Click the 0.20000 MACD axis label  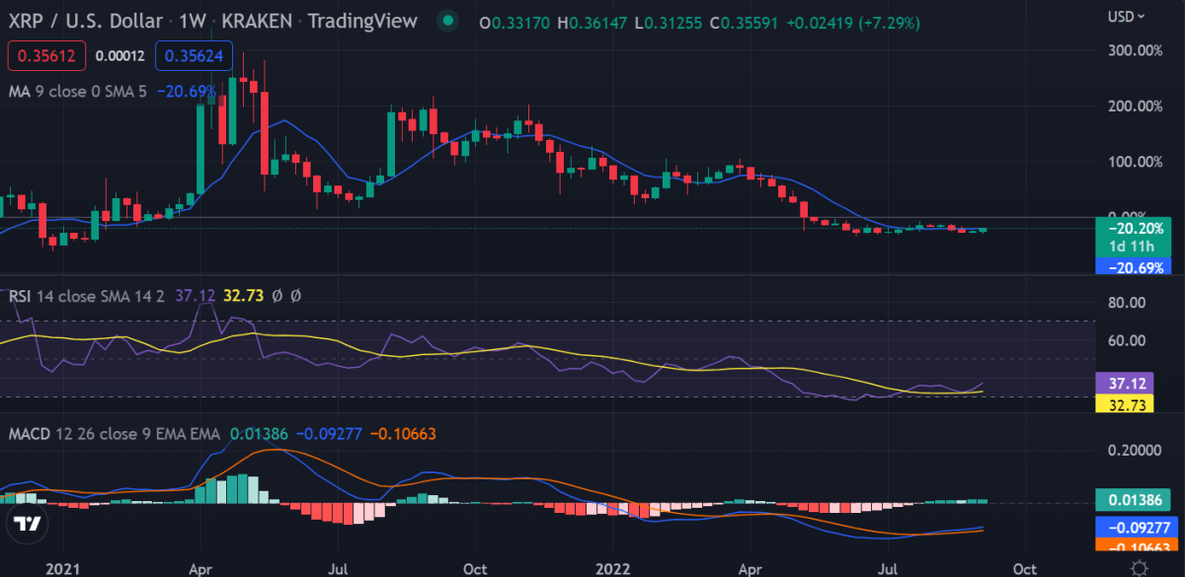1134,450
